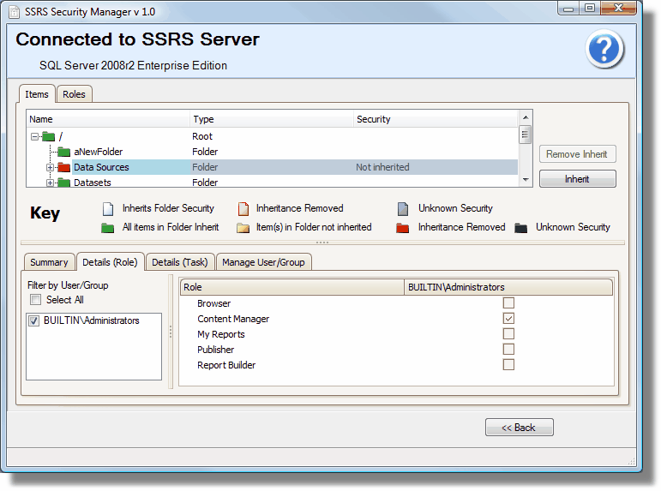Switch to the Roles tab
Screen dimensions: 661x491
click(75, 94)
